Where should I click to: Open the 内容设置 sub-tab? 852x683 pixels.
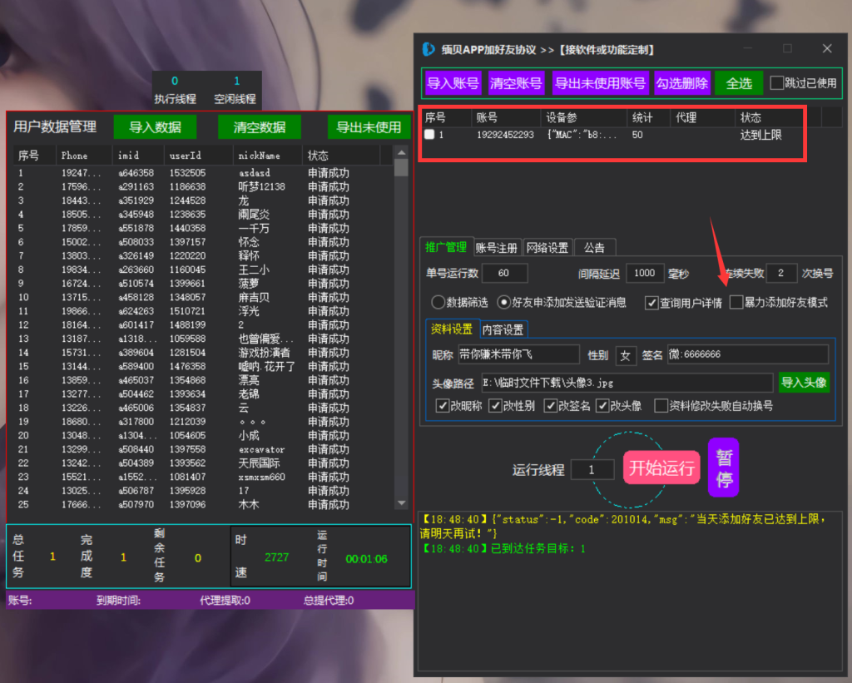click(503, 329)
